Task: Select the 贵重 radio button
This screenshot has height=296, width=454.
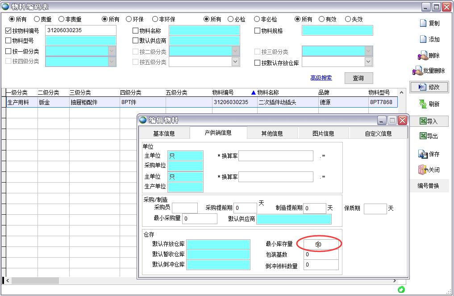Action: (x=37, y=19)
